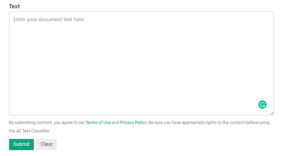
Task: Focus the 'Enter your document text here' placeholder
Action: coord(48,19)
